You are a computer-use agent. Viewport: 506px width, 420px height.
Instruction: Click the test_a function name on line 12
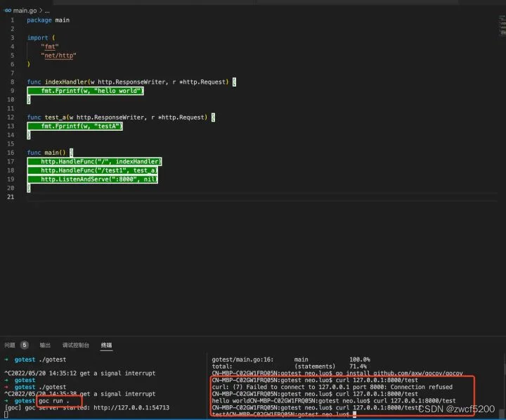click(x=56, y=117)
